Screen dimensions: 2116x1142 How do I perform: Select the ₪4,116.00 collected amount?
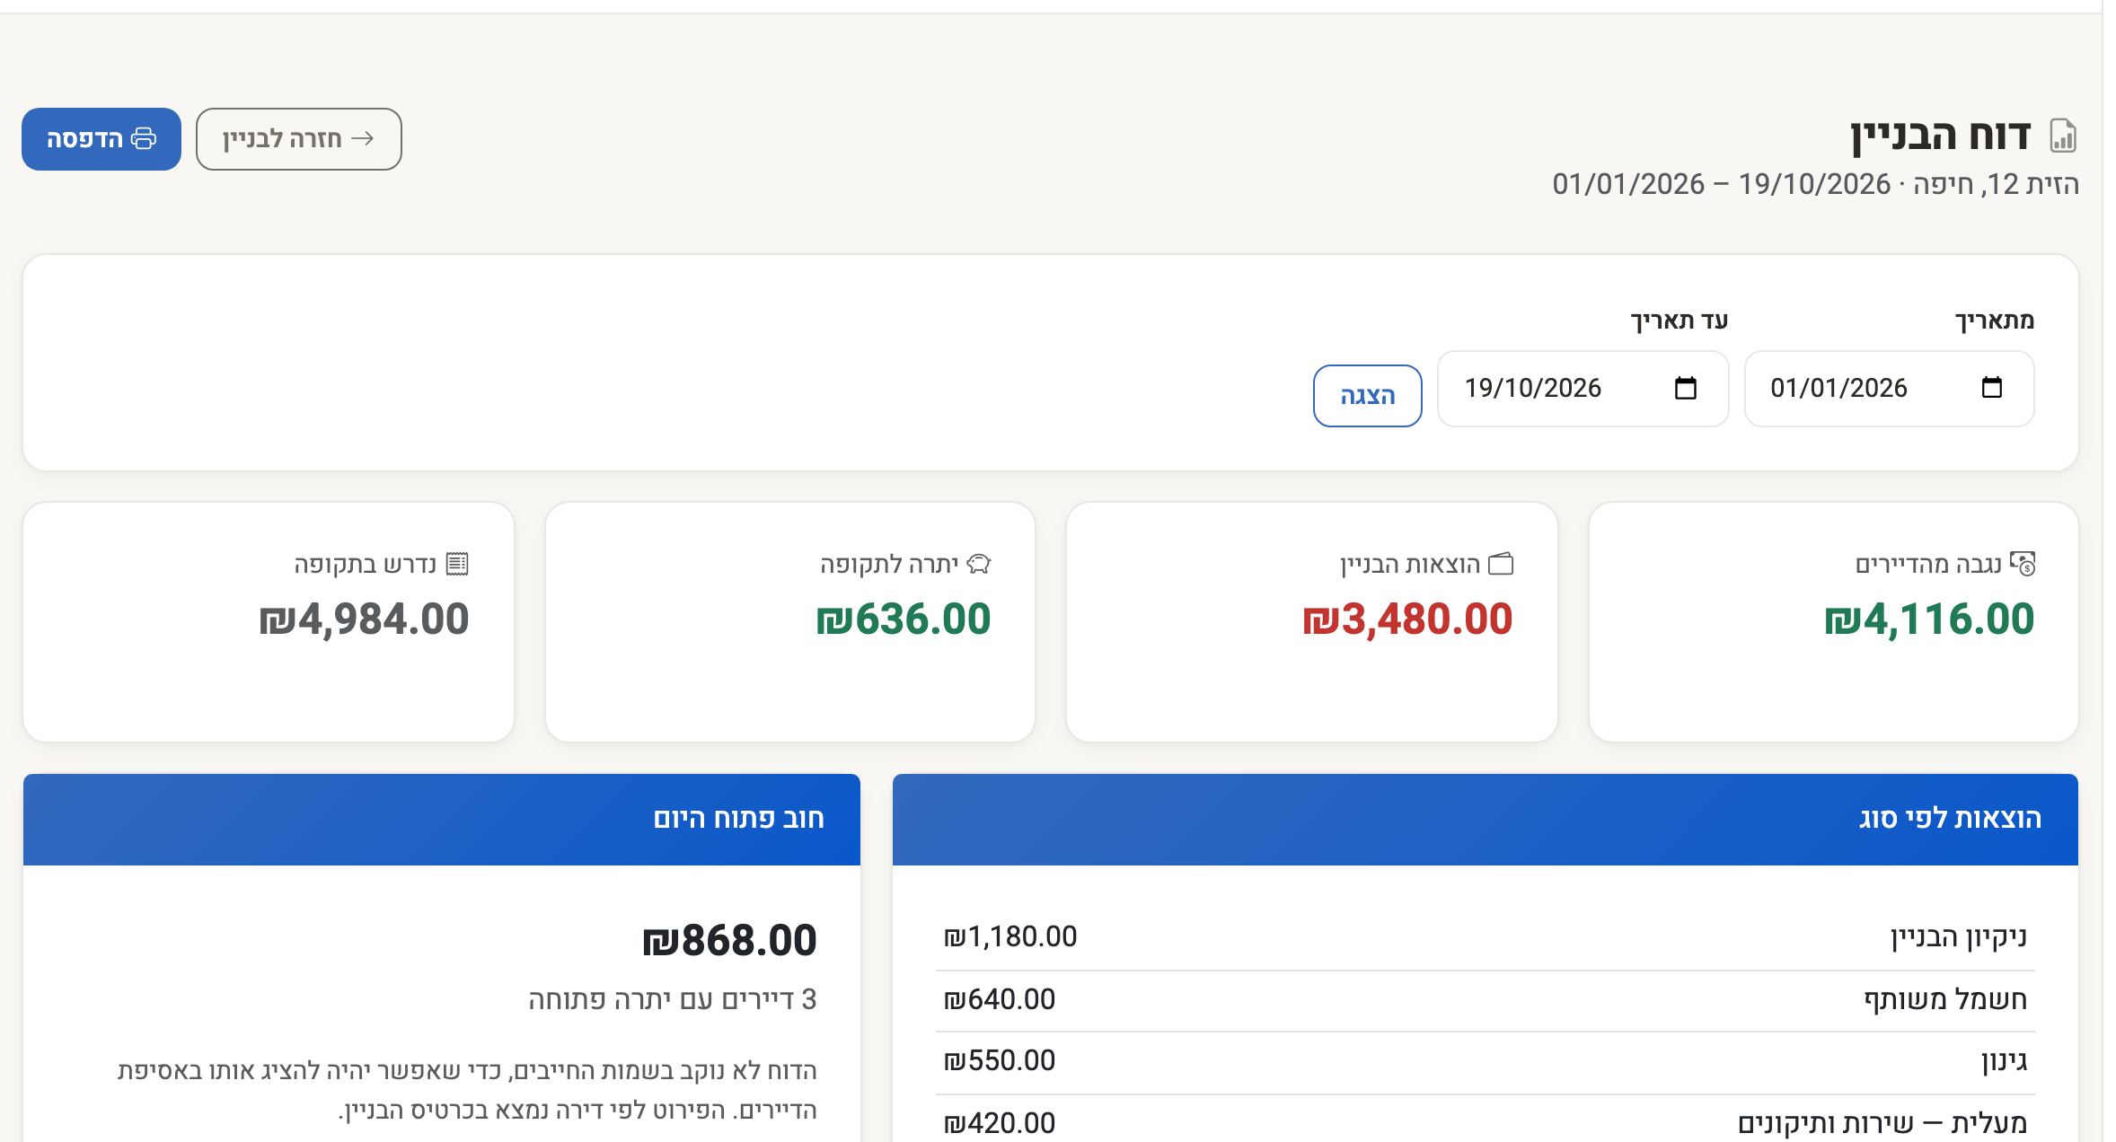pos(1929,619)
